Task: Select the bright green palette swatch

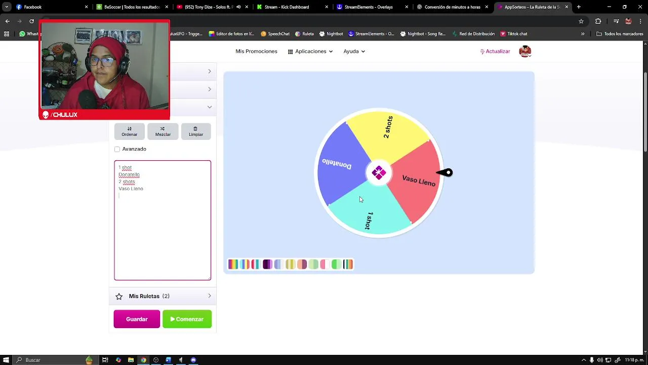Action: click(336, 264)
